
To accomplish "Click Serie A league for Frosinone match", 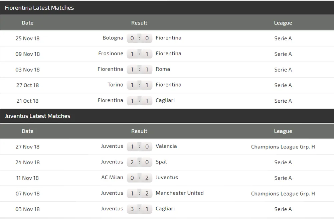I will (283, 54).
